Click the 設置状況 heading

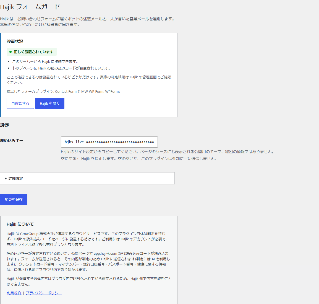click(x=15, y=41)
